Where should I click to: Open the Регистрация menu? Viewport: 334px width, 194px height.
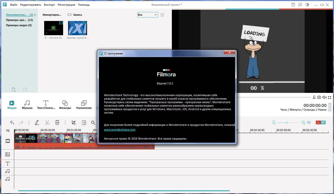[66, 5]
